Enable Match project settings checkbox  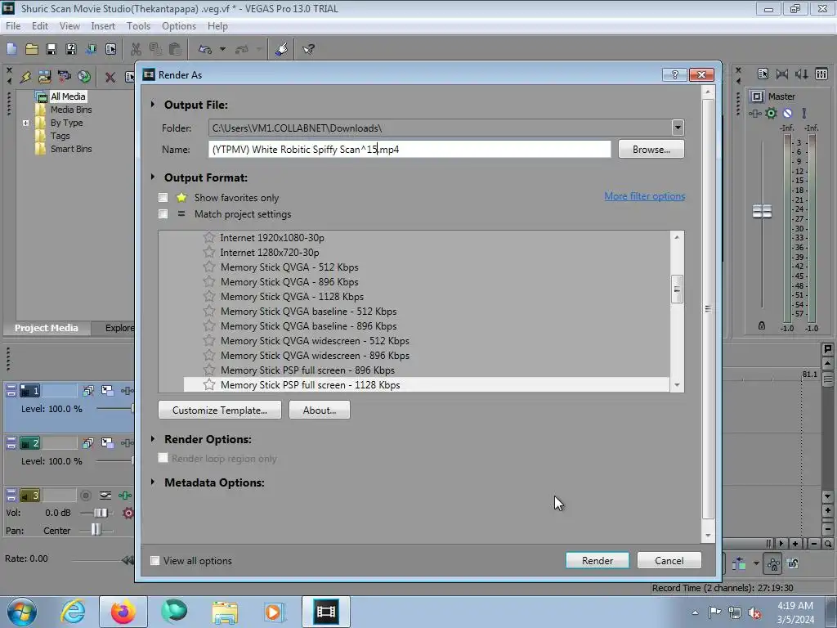[163, 214]
